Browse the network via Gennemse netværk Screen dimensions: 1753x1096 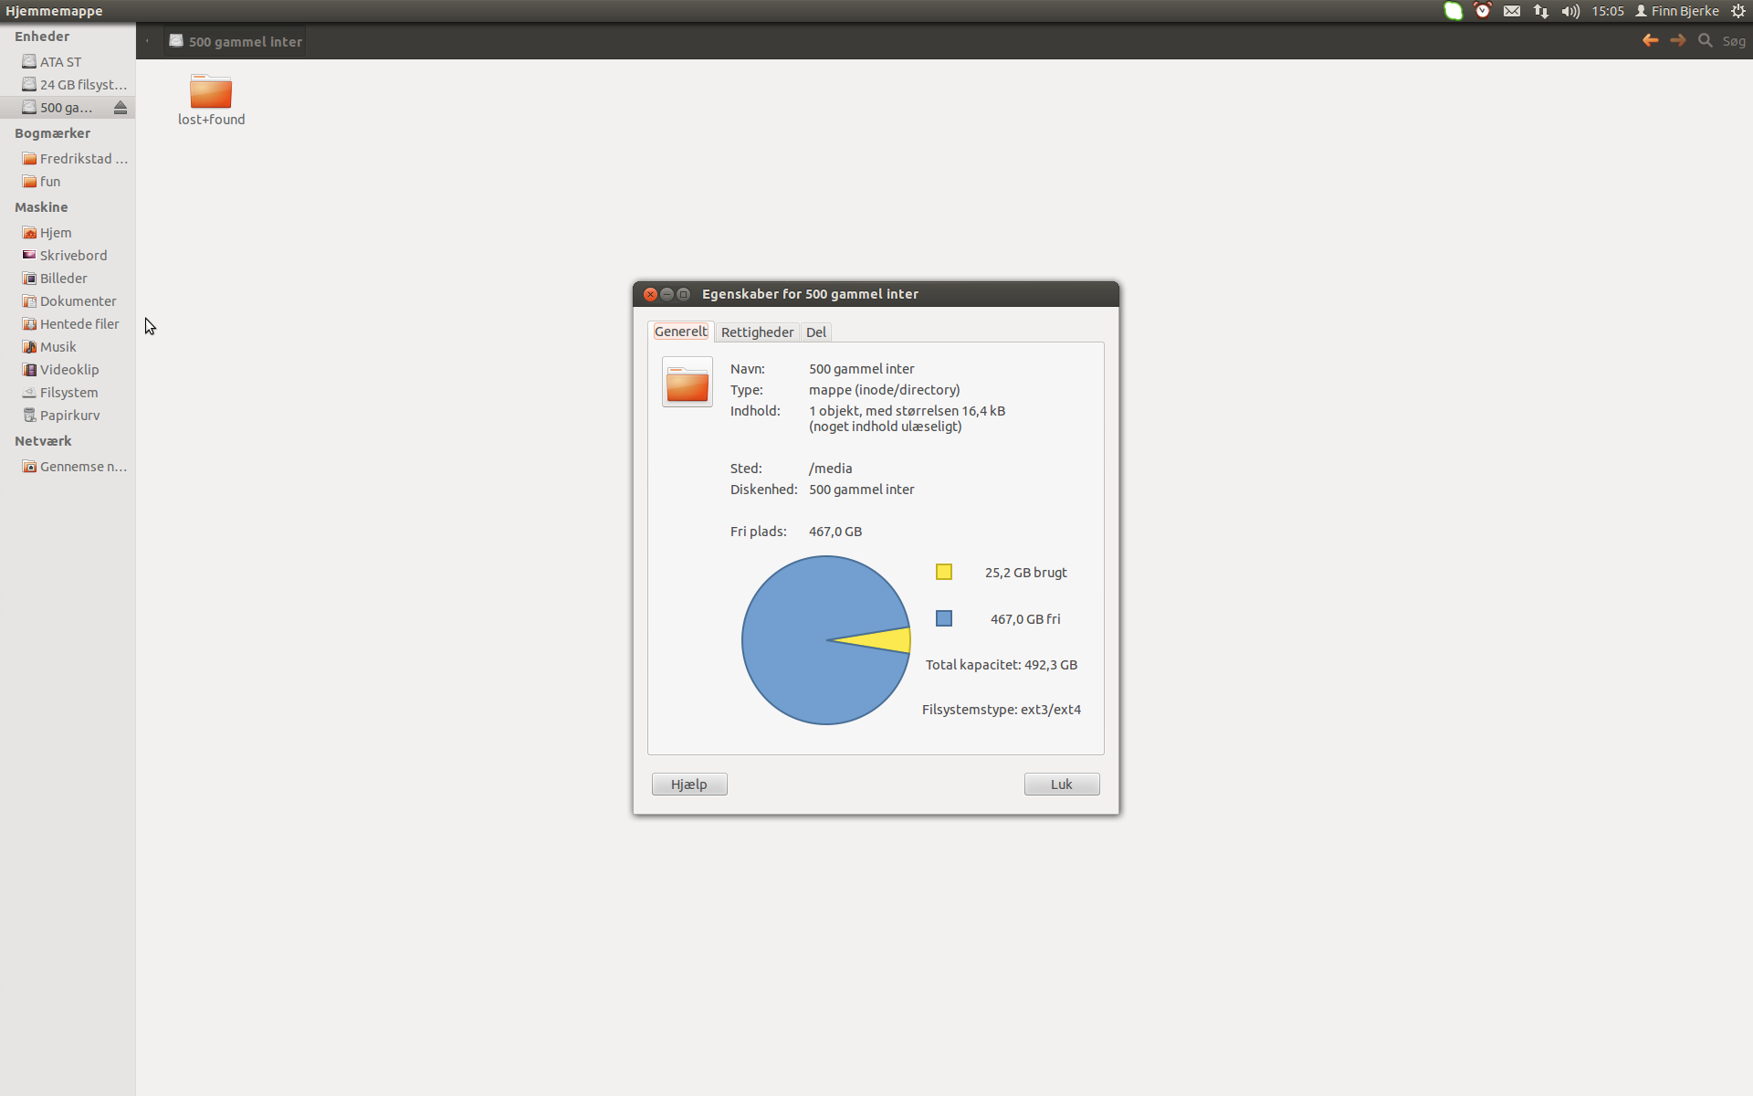[68, 466]
